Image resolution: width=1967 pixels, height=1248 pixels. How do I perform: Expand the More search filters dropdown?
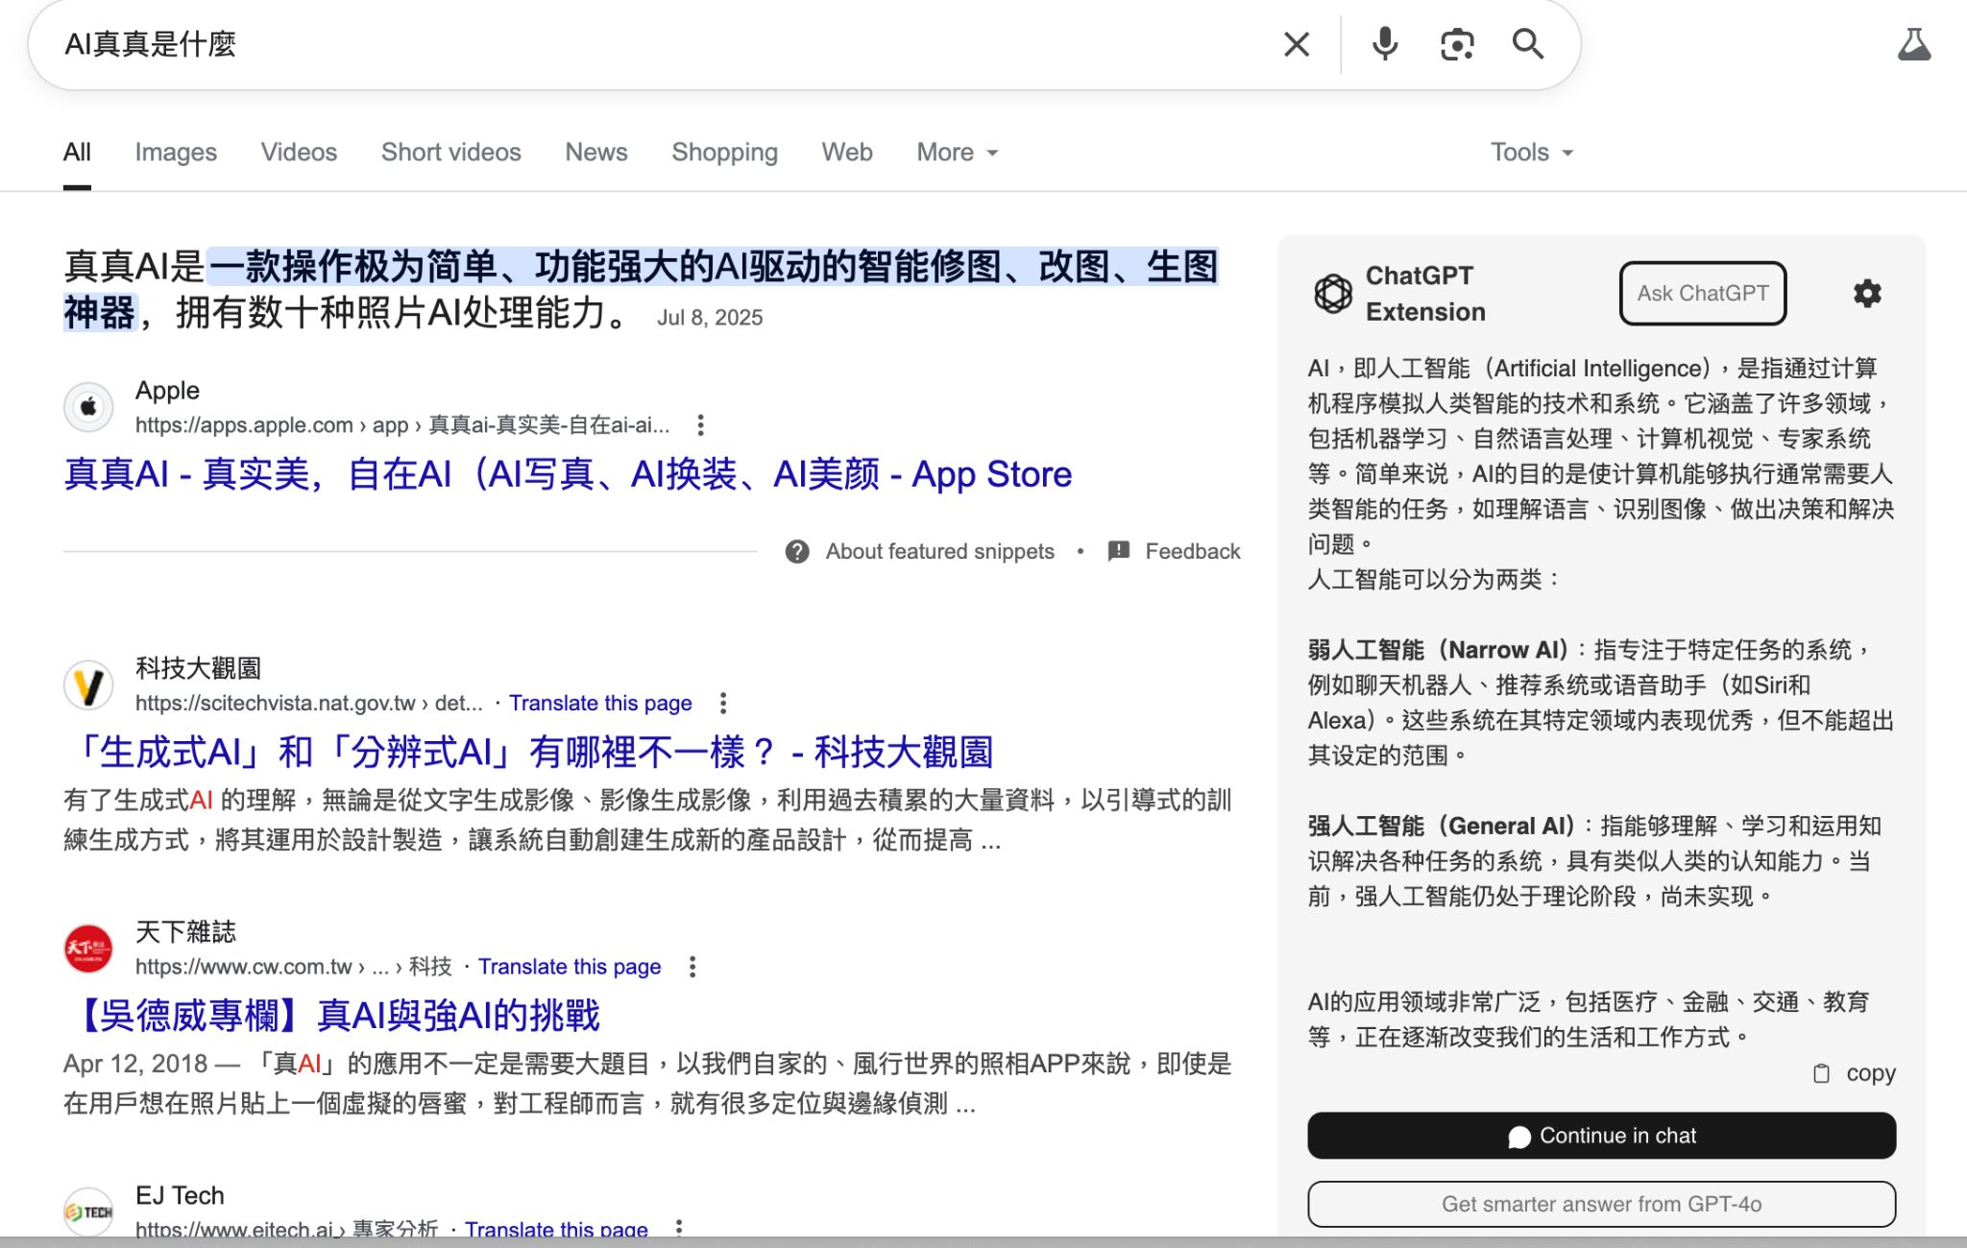[x=957, y=153]
